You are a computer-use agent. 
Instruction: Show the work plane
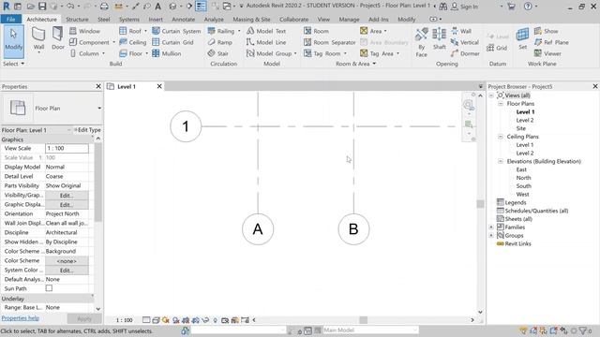click(x=546, y=31)
